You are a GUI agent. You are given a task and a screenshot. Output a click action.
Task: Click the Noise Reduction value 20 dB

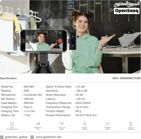pos(79,95)
